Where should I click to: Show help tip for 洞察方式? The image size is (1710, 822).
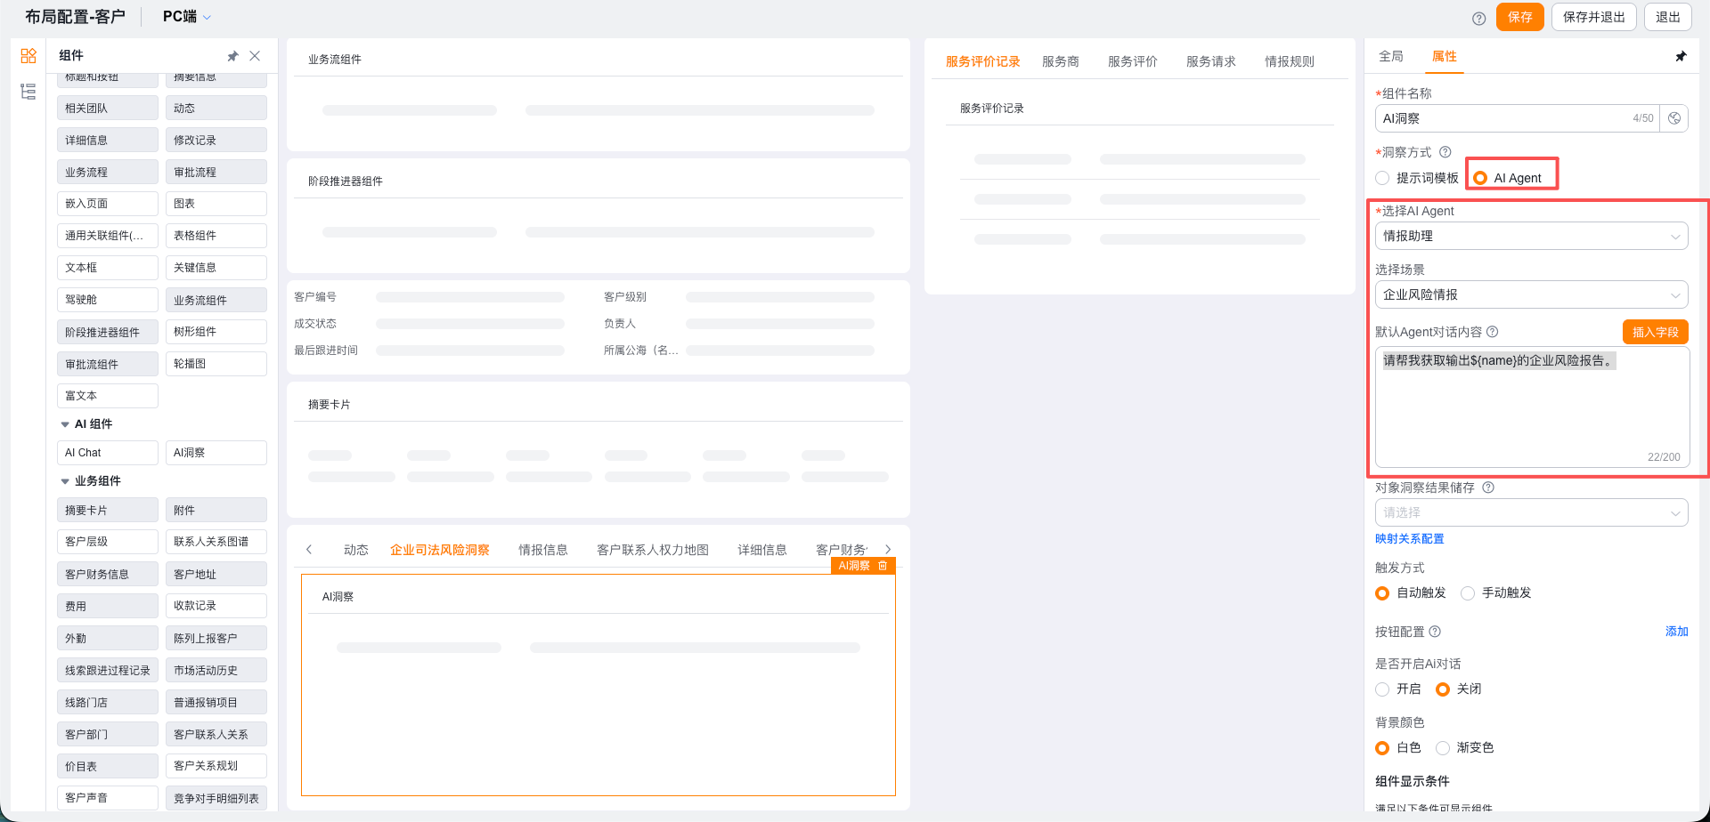coord(1445,152)
